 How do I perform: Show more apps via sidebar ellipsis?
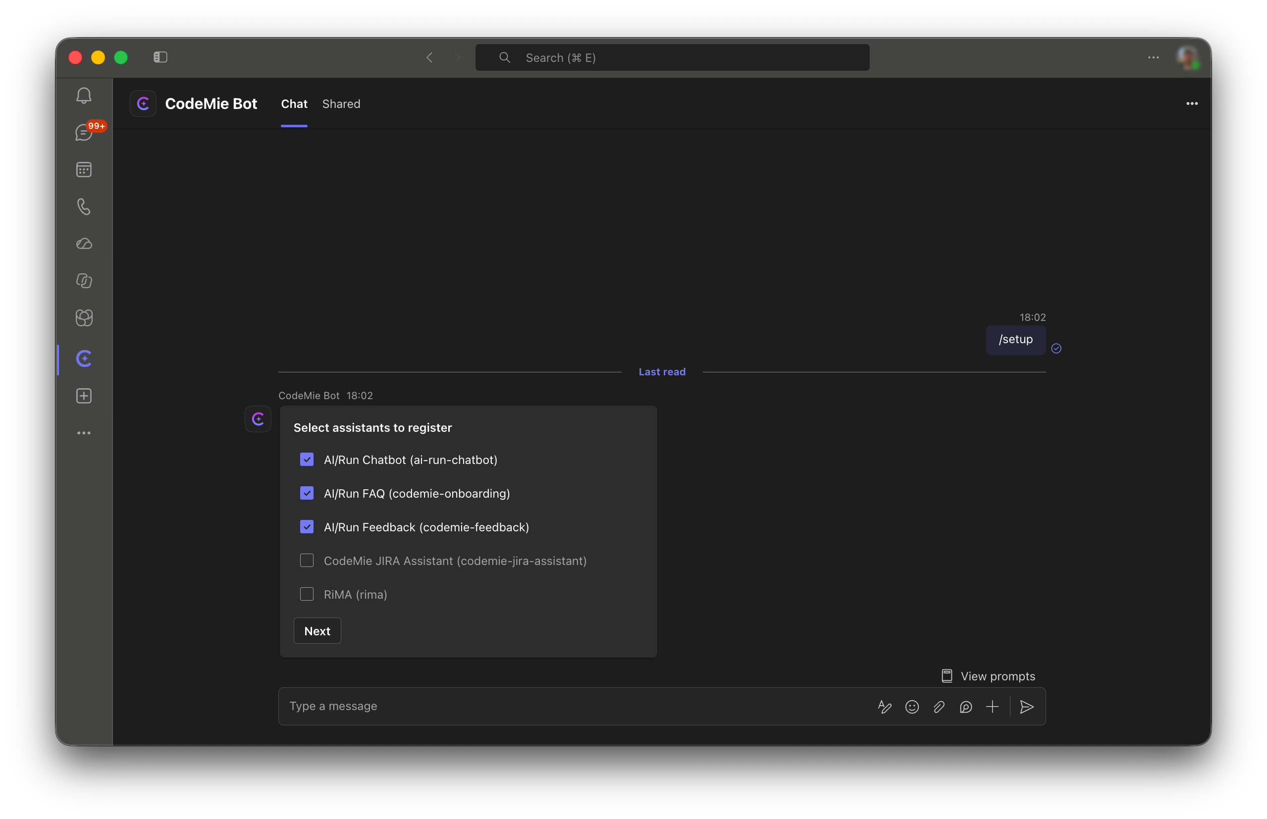coord(84,433)
